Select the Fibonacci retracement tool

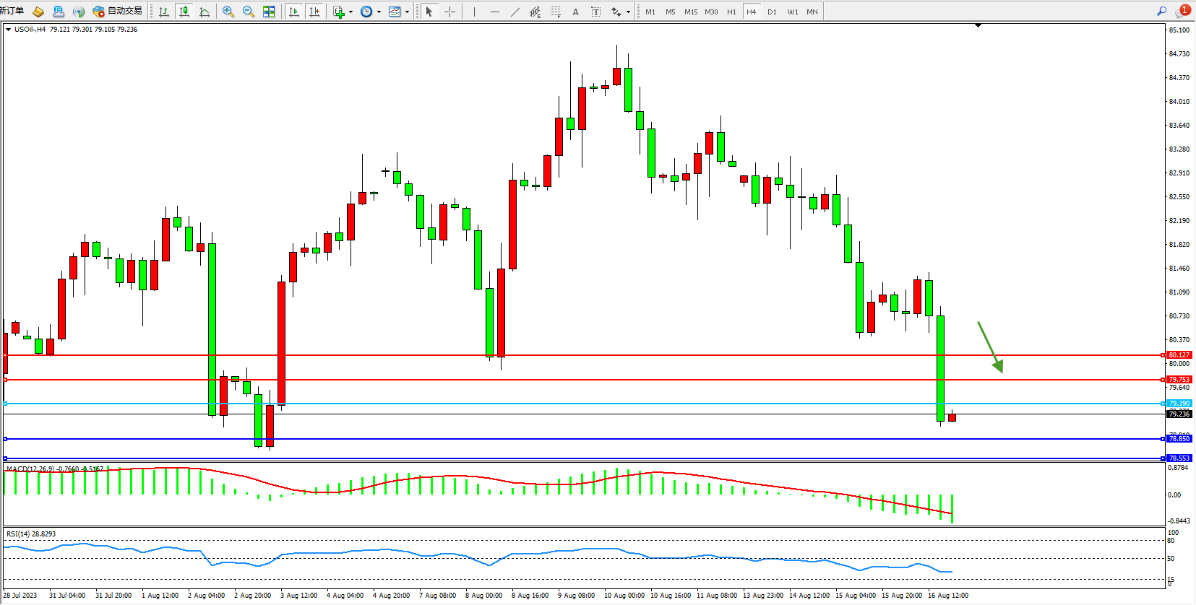pos(555,12)
